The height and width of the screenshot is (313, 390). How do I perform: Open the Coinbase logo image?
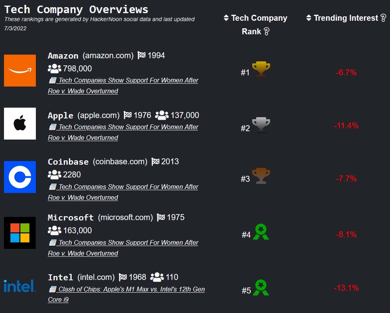[x=20, y=177]
